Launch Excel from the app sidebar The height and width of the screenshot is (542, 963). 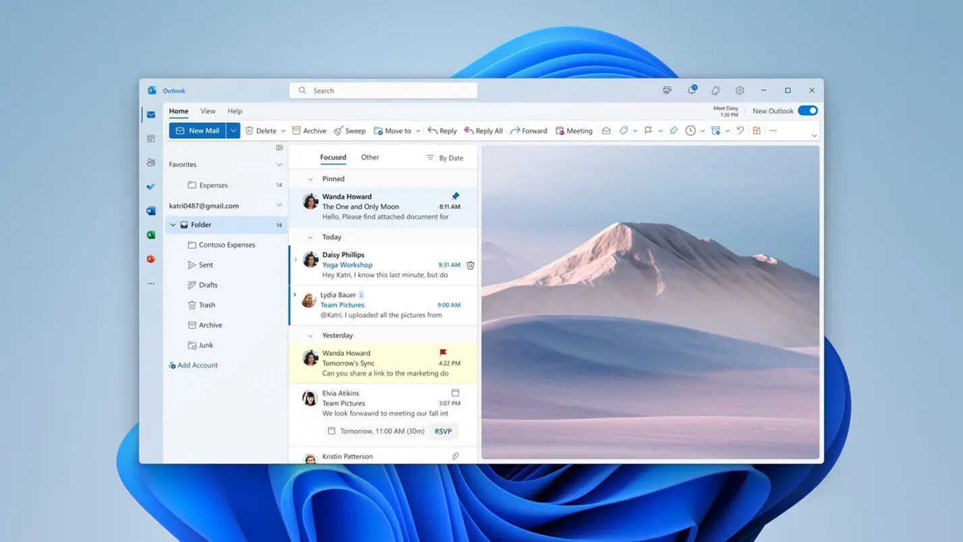click(151, 235)
